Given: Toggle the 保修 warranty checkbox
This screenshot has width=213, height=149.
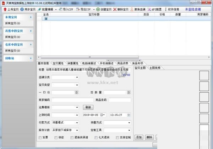Looking at the screenshot, I should 55,137.
